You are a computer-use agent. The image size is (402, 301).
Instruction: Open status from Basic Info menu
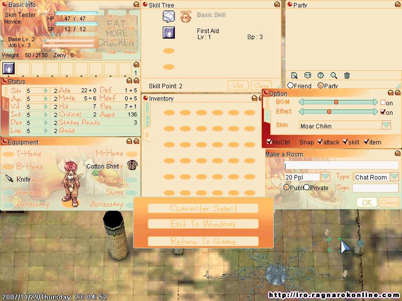click(x=111, y=16)
